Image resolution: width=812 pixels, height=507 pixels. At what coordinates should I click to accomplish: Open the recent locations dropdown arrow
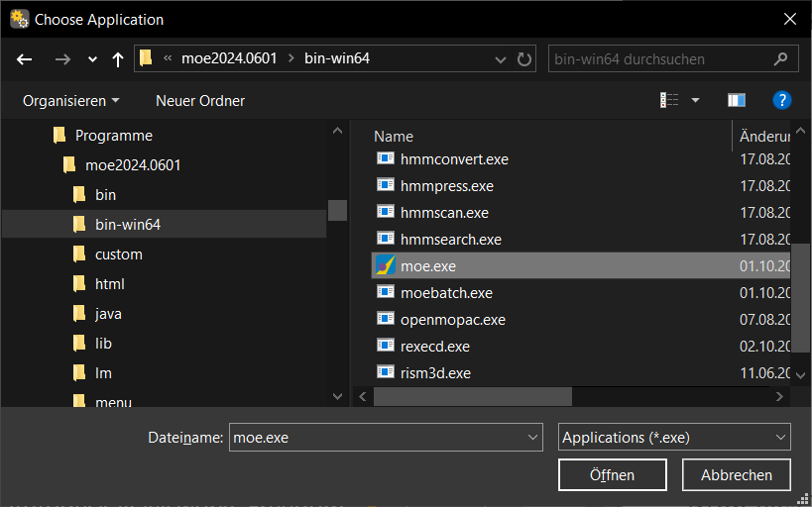tap(92, 59)
